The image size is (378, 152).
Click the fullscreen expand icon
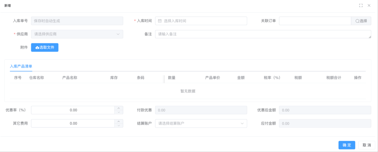pos(361,6)
